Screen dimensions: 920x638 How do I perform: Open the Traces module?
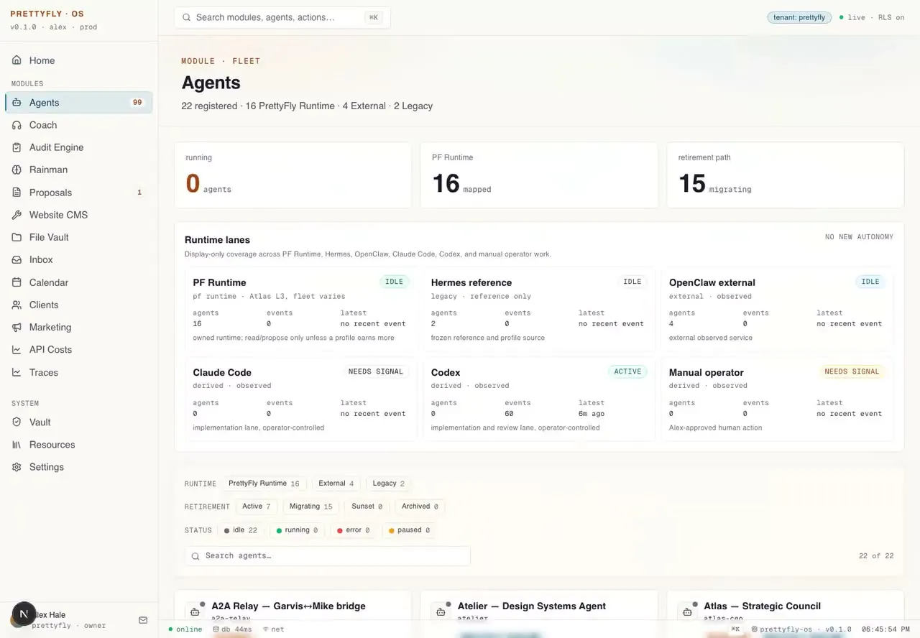(x=79, y=372)
